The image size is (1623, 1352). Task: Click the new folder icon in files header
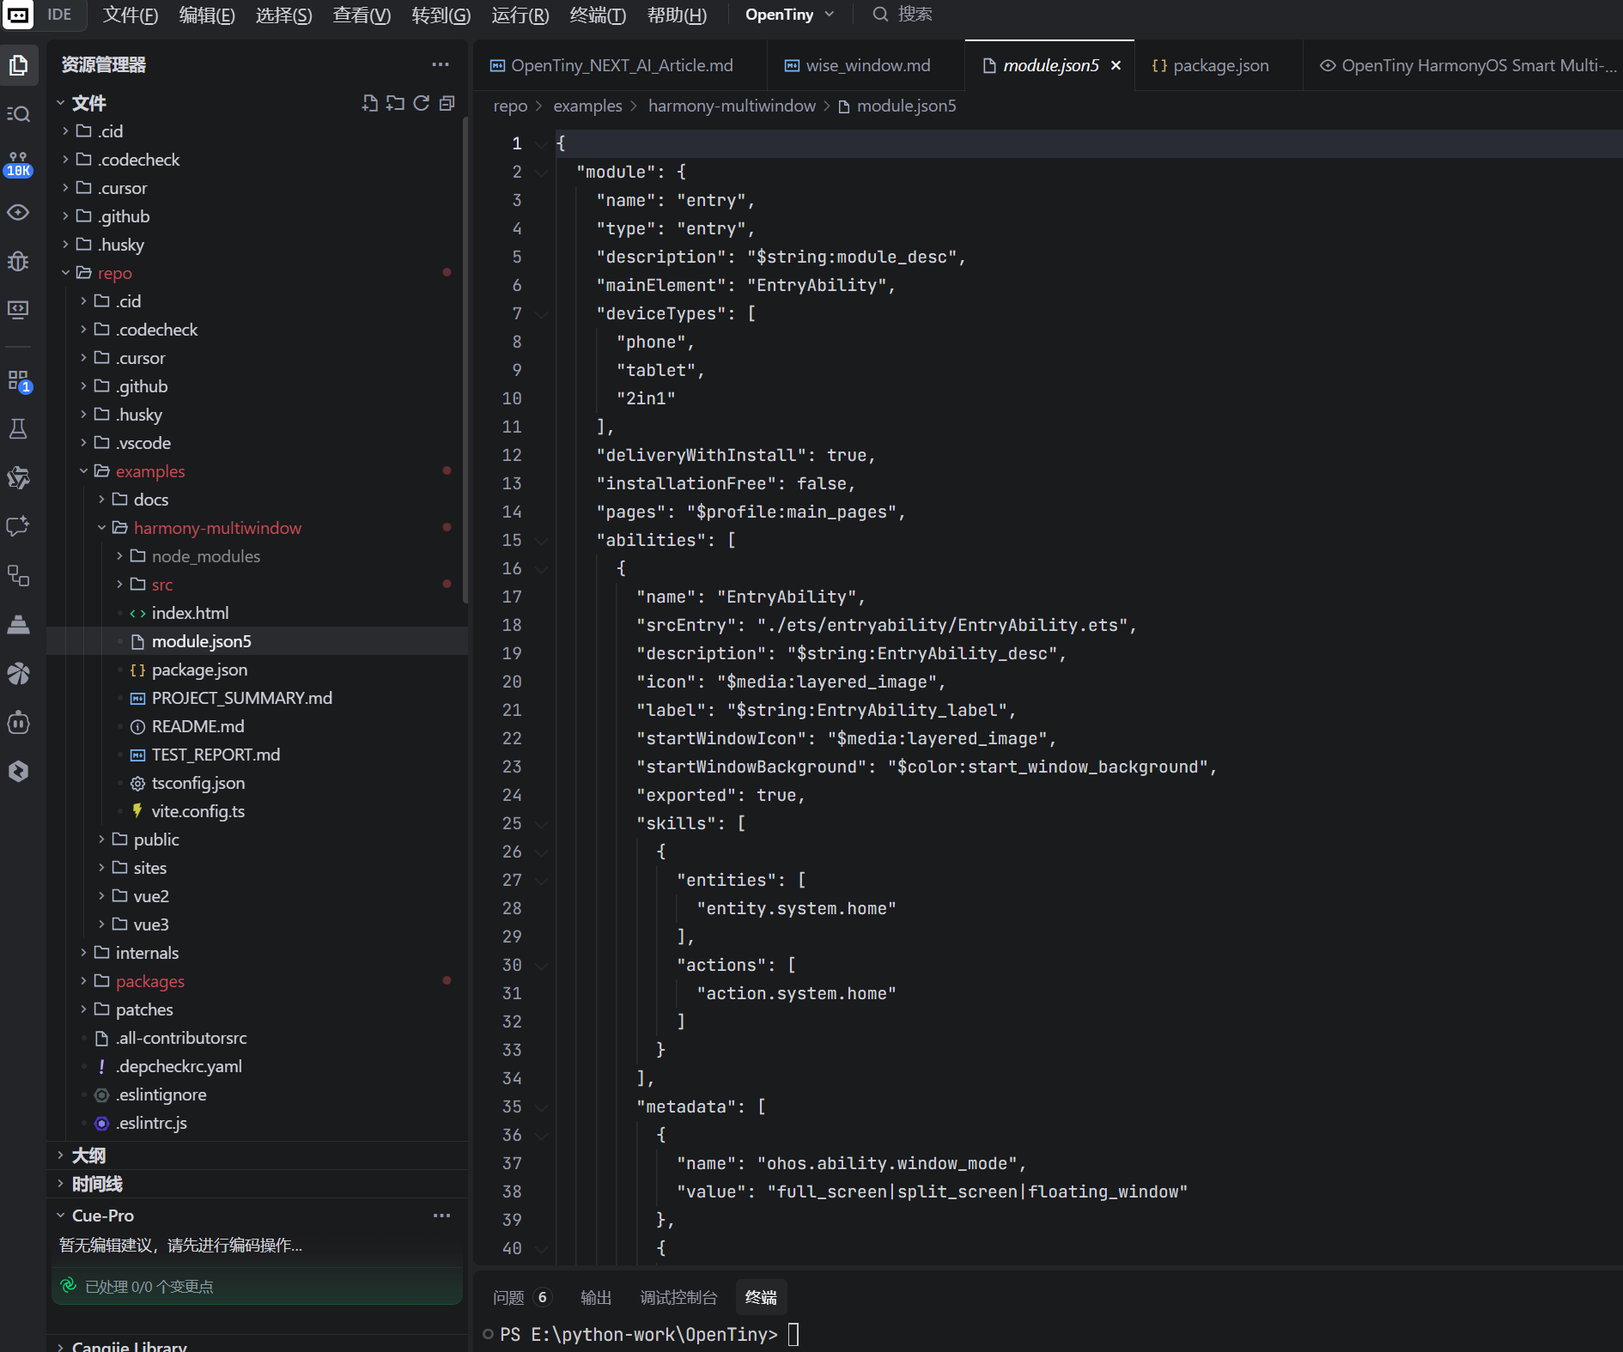[395, 103]
